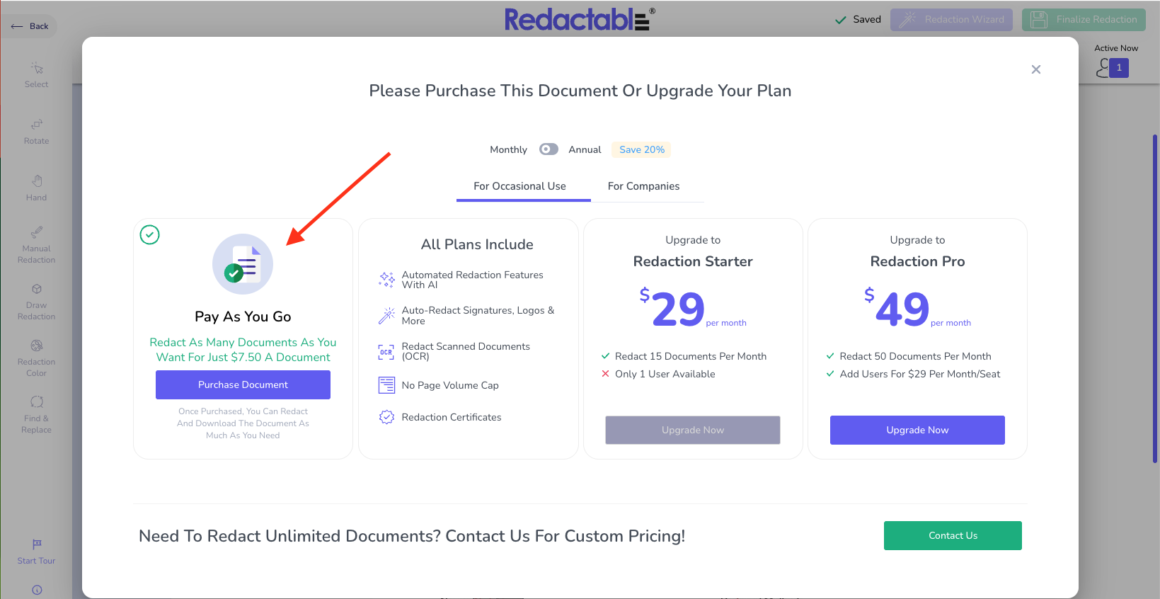Click 'Only 1 User Available' text
The width and height of the screenshot is (1160, 599).
click(x=665, y=374)
